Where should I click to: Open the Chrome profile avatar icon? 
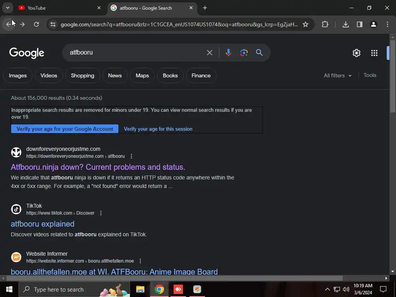click(374, 24)
